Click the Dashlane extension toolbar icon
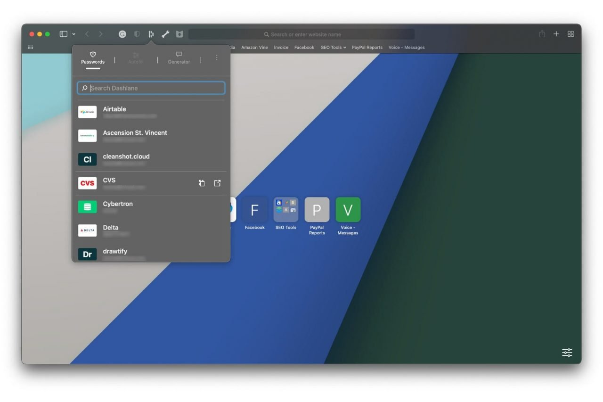This screenshot has width=603, height=402. coord(151,34)
